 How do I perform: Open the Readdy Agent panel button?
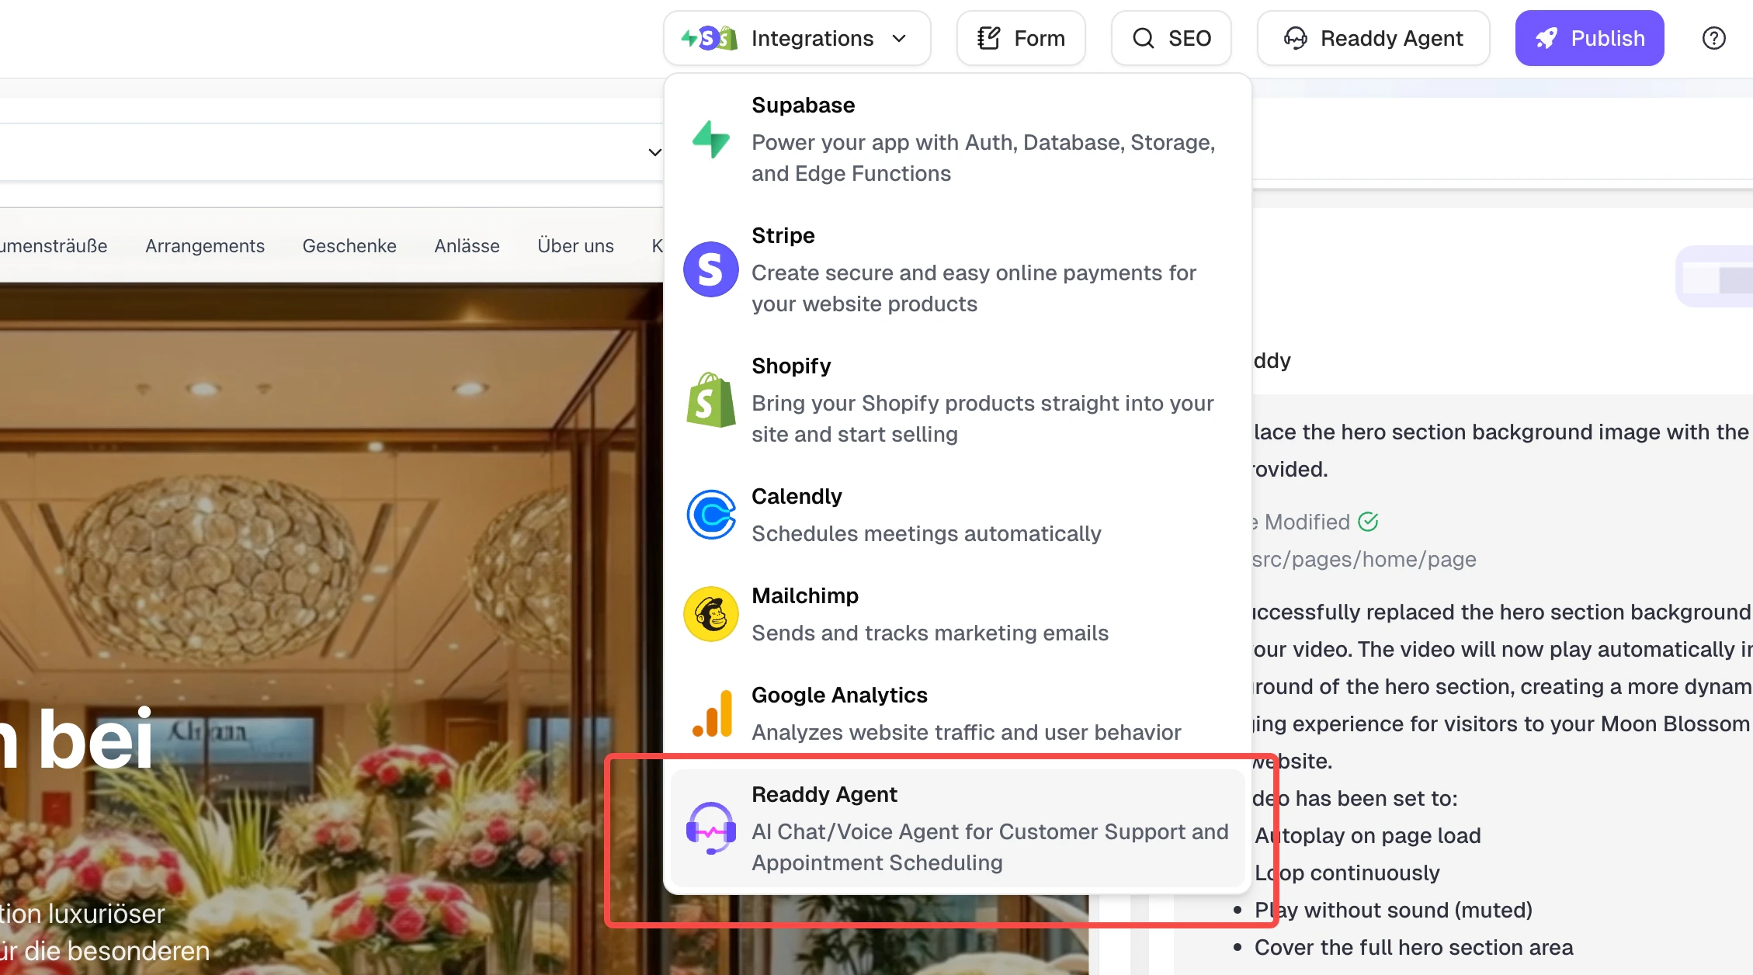coord(1373,37)
